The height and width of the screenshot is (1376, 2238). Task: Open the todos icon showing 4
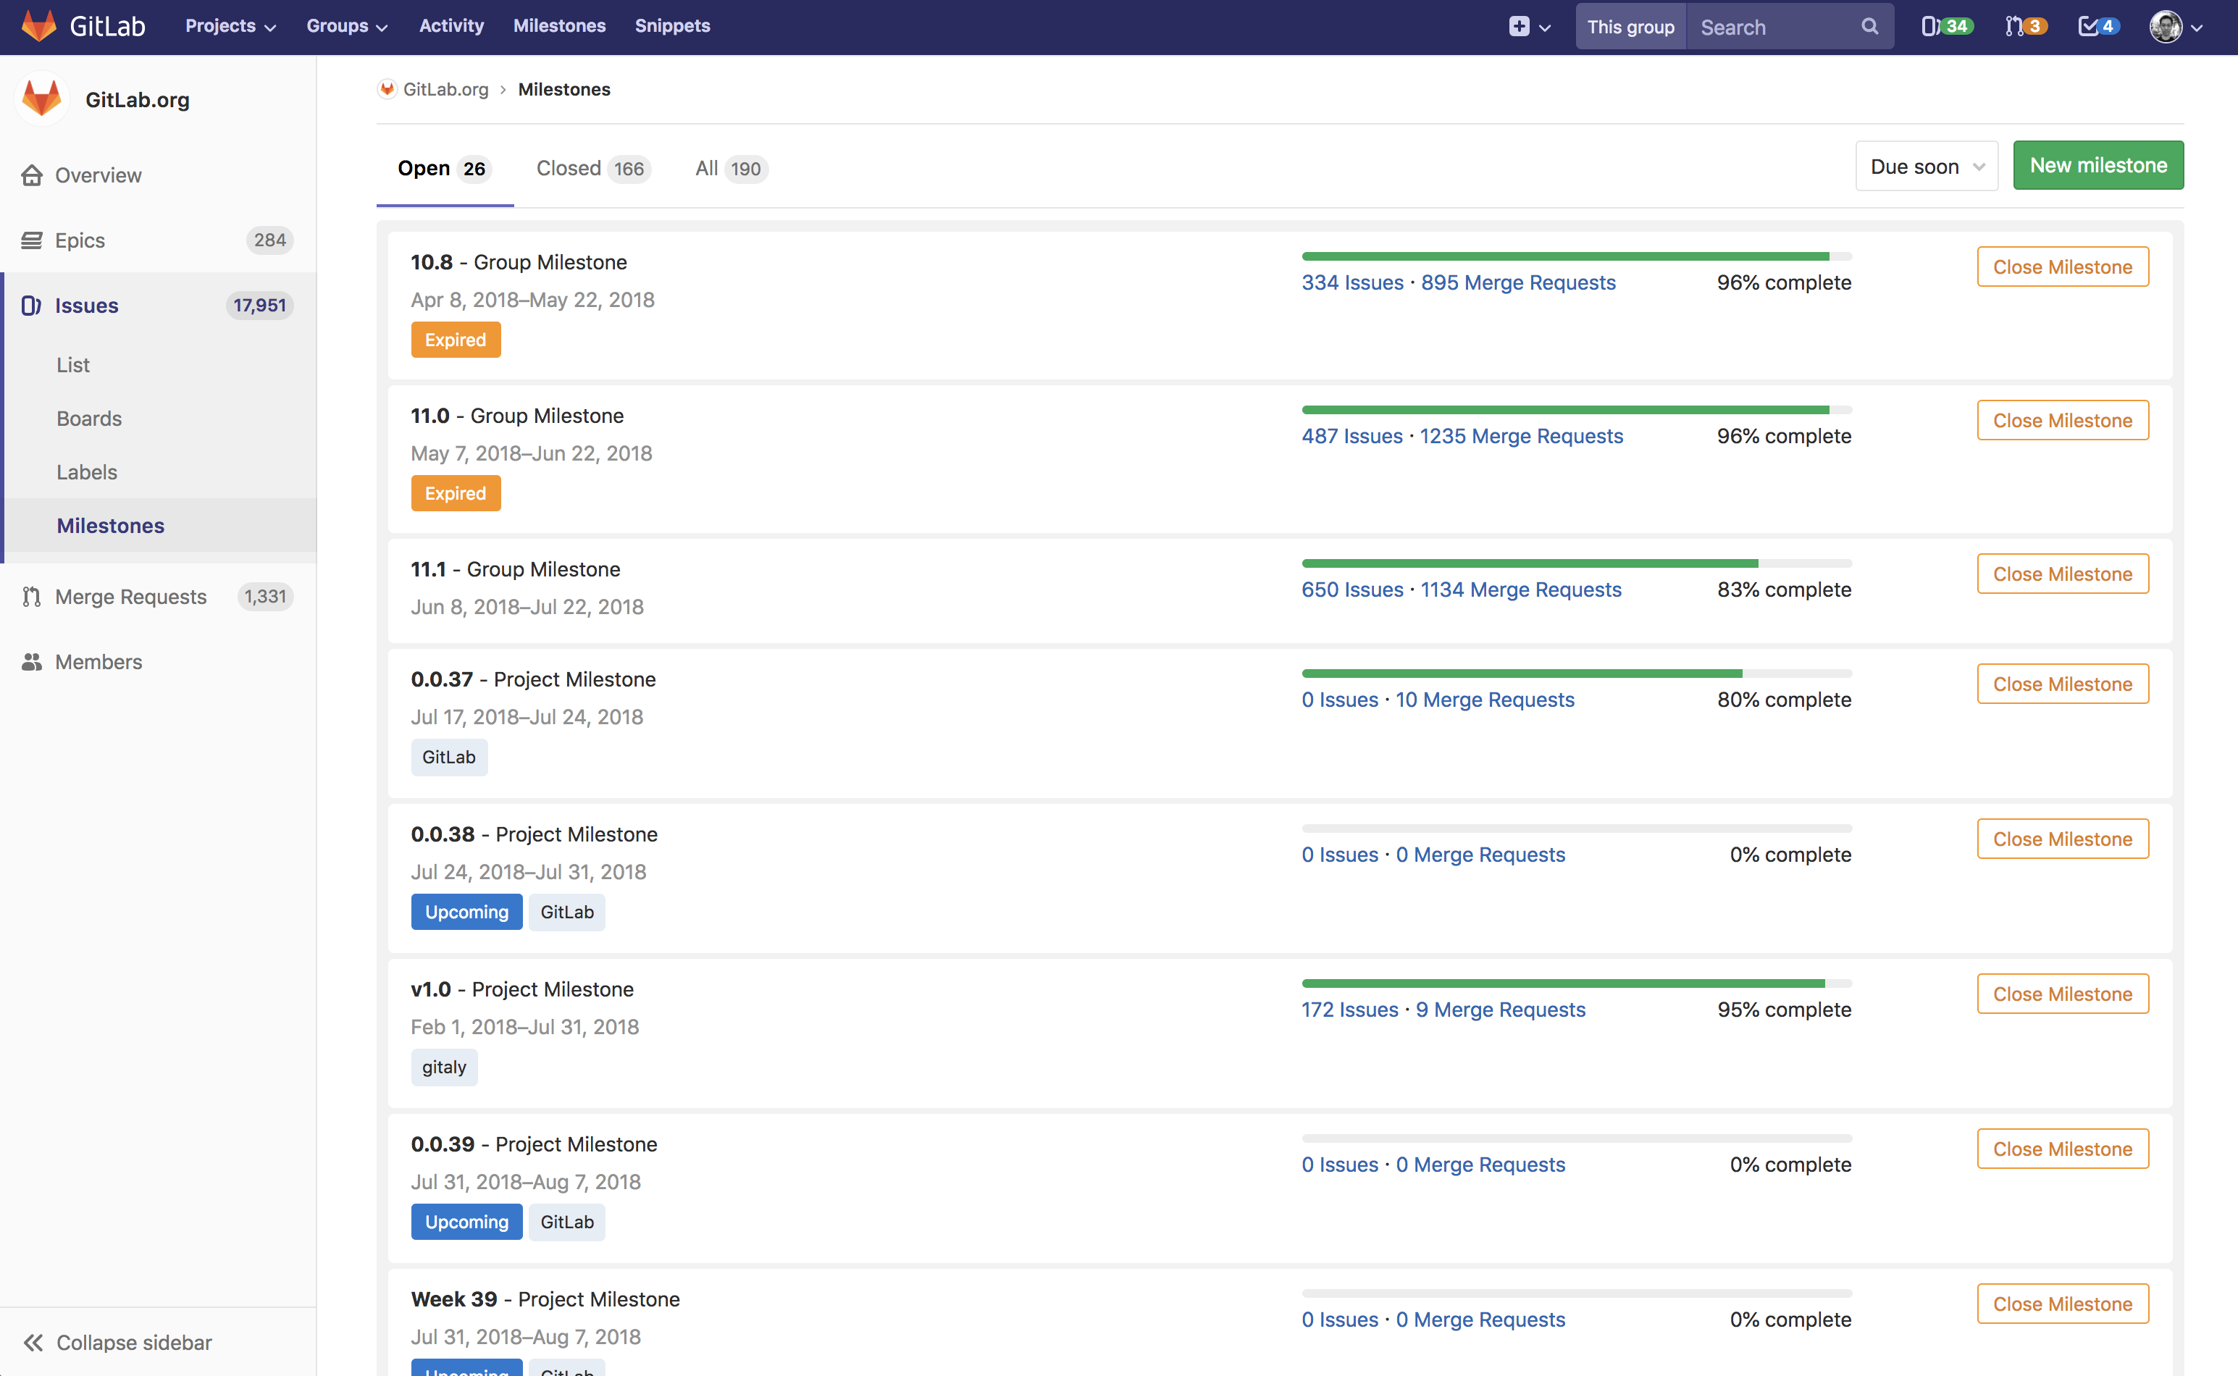pos(2097,26)
